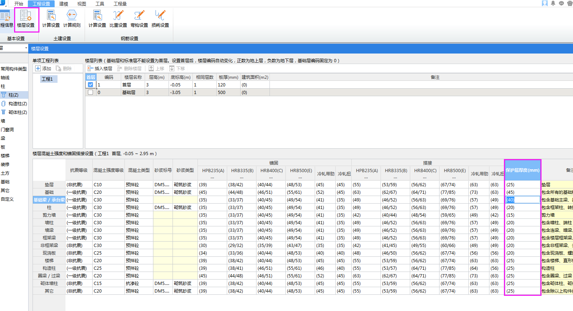The height and width of the screenshot is (311, 573).
Task: Click 基础梁 / 承台梁 row header
Action: 49,200
